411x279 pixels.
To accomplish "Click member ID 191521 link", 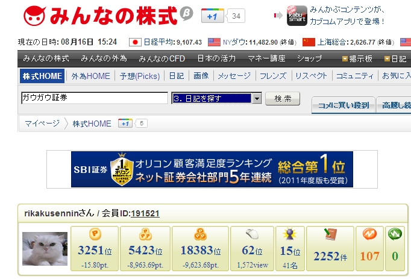I will pos(145,213).
